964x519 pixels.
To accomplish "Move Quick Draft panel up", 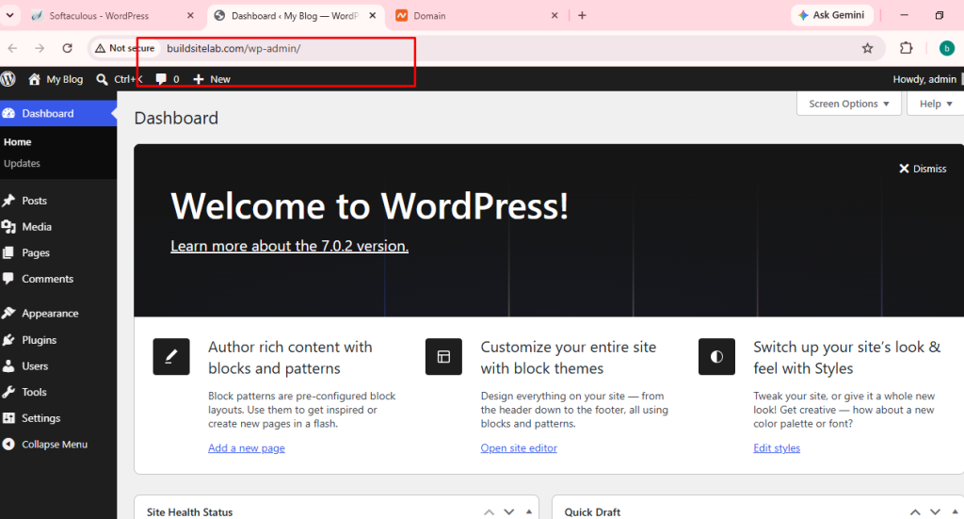I will (x=915, y=512).
